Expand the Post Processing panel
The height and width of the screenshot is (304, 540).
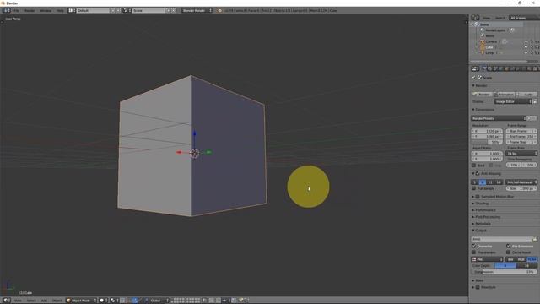[x=486, y=217]
